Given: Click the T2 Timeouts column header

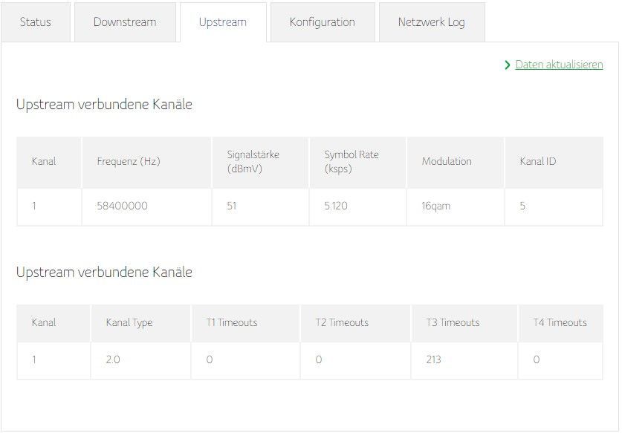Looking at the screenshot, I should click(x=342, y=323).
